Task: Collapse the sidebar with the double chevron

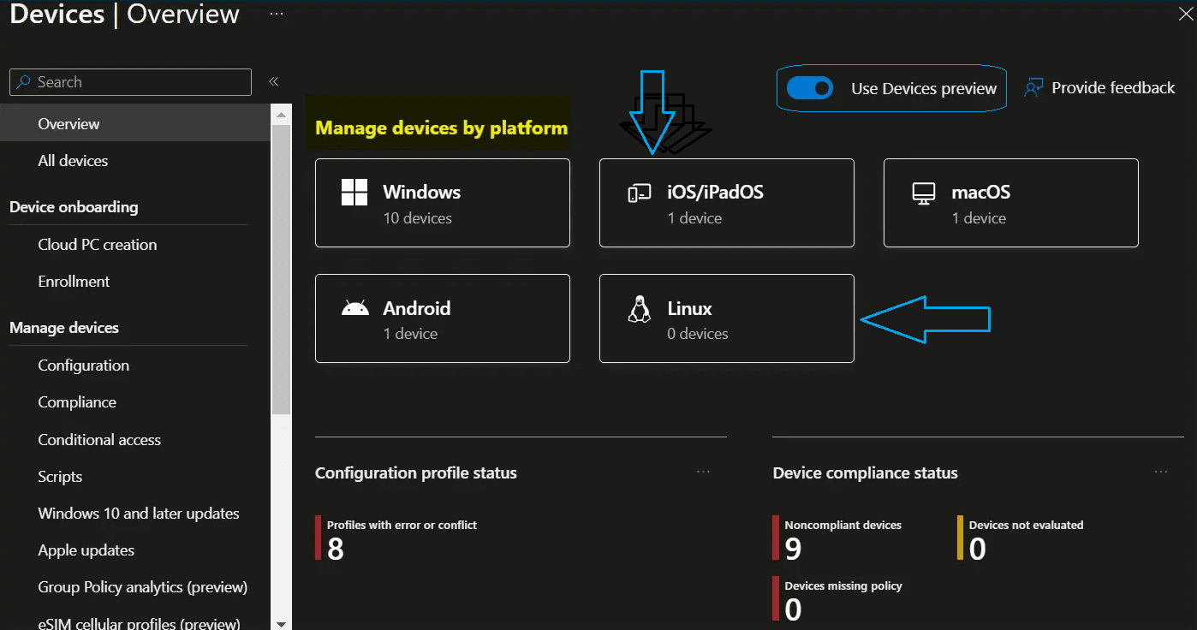Action: [273, 81]
